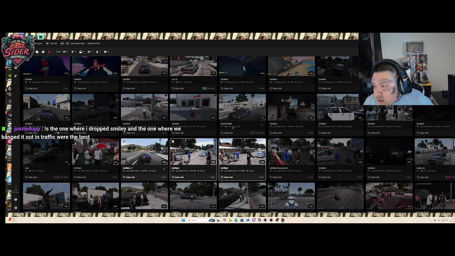The image size is (455, 256).
Task: Open File Explorer from the taskbar
Action: (230, 220)
